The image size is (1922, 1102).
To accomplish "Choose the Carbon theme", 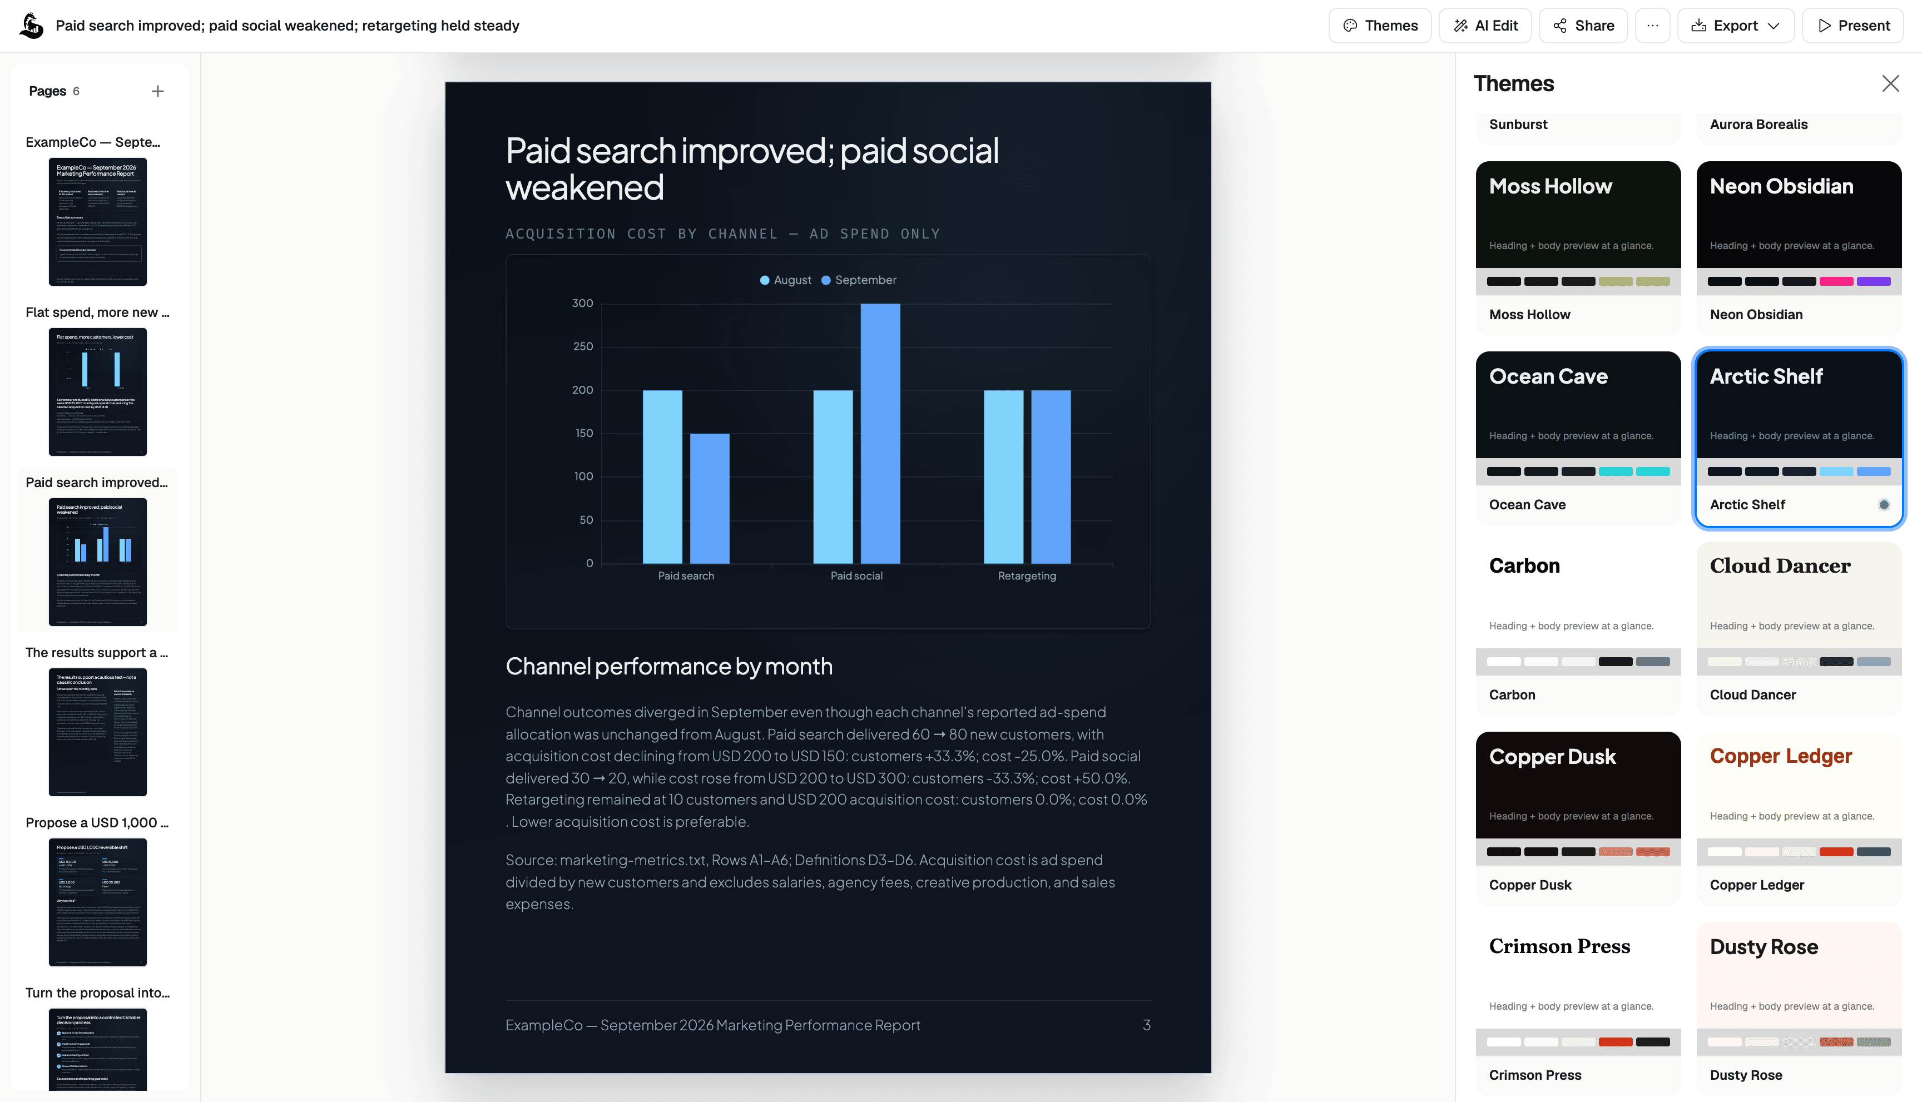I will click(x=1578, y=628).
